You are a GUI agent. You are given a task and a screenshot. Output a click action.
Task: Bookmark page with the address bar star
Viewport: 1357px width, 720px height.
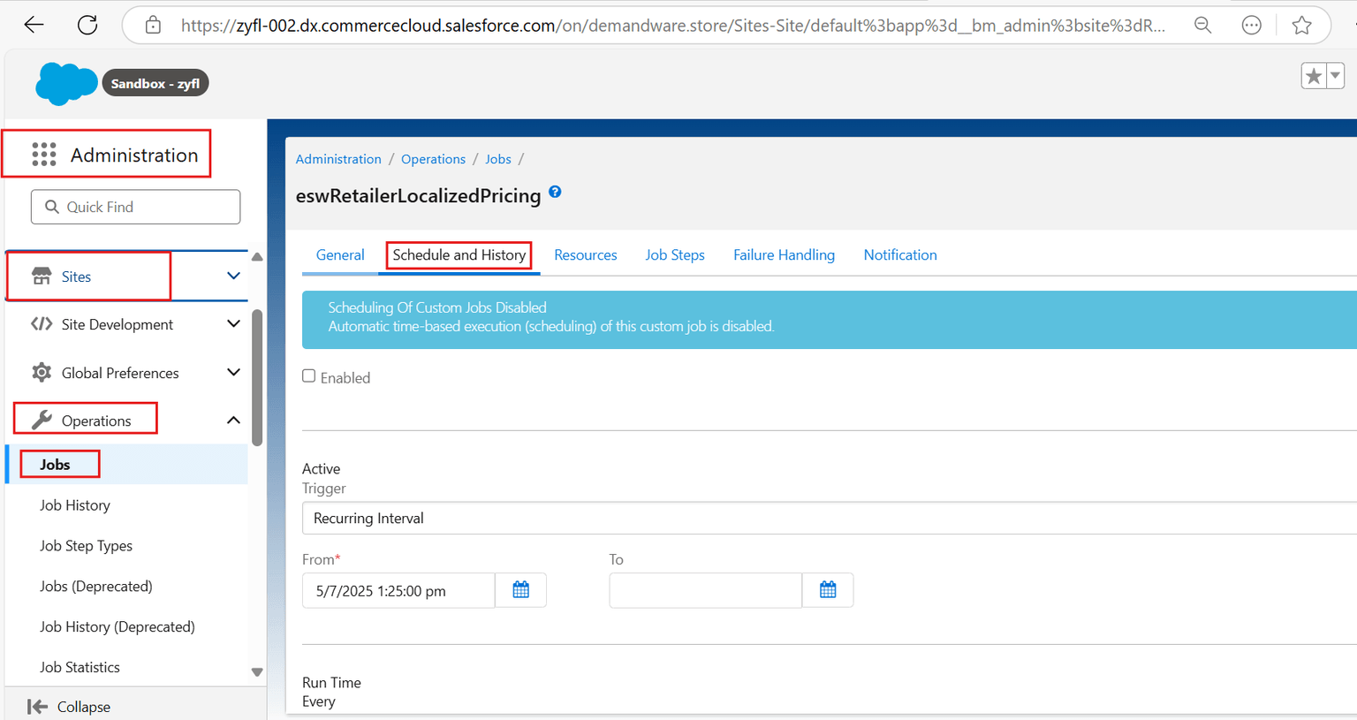(1301, 25)
